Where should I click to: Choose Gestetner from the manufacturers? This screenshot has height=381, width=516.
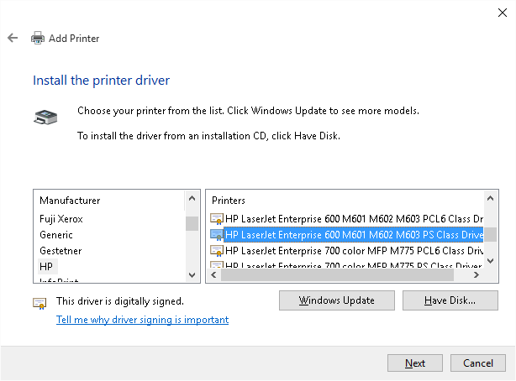(x=61, y=251)
